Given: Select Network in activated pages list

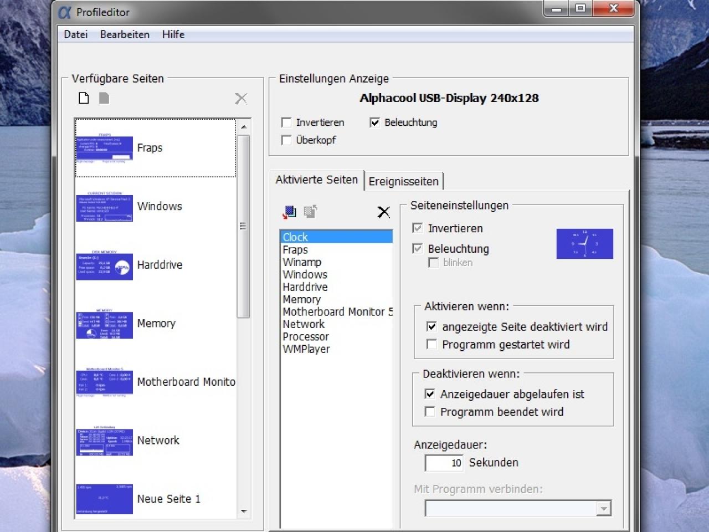Looking at the screenshot, I should tap(336, 324).
